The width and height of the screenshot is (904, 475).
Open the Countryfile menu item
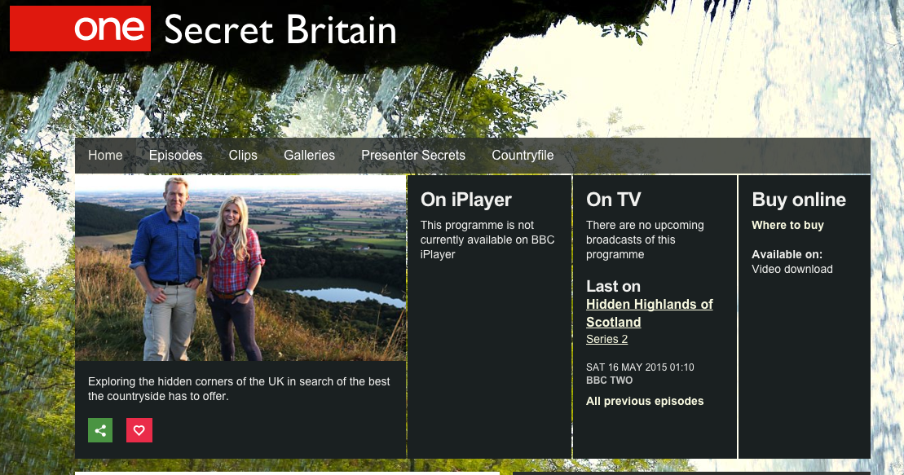point(523,155)
